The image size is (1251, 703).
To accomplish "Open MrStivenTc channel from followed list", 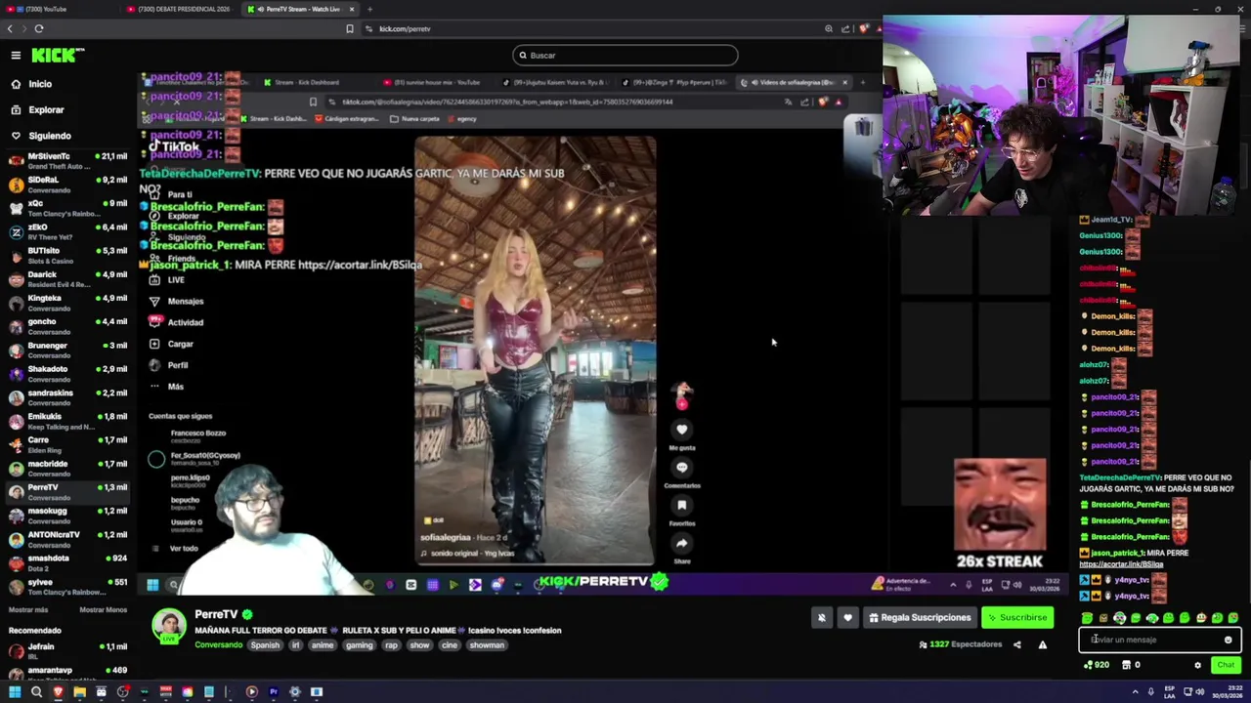I will click(x=66, y=161).
